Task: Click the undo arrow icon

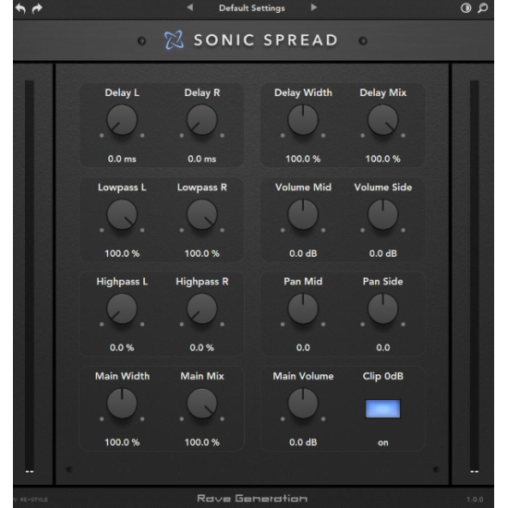Action: tap(20, 8)
